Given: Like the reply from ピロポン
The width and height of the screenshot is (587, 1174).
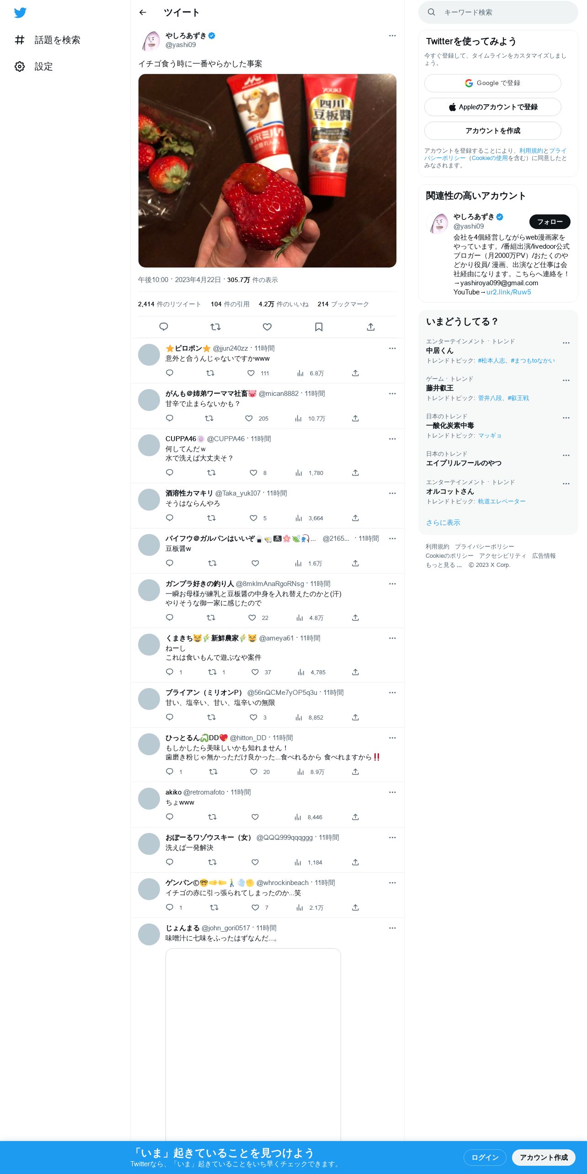Looking at the screenshot, I should 251,373.
